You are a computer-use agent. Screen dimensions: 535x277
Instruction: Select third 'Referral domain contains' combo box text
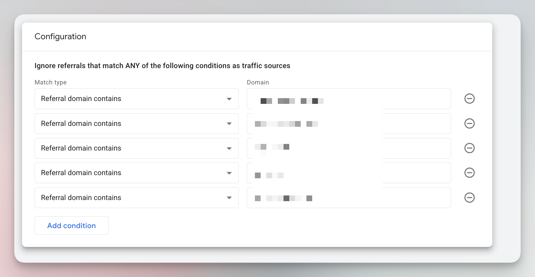coord(81,148)
